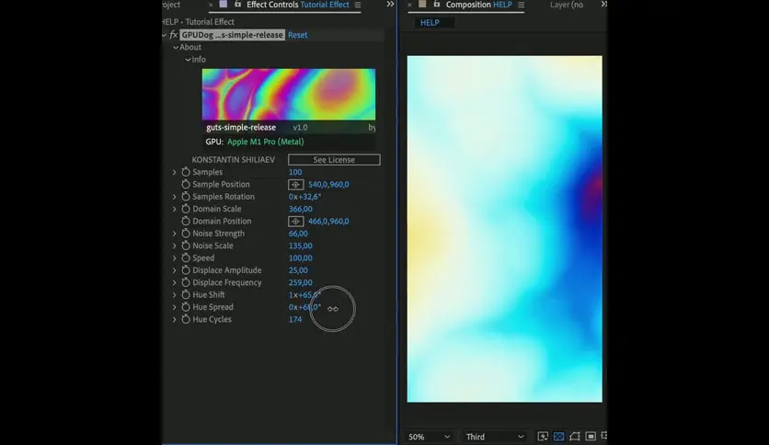Click the rainbow effect banner thumbnail
Viewport: 769px width, 445px height.
289,94
